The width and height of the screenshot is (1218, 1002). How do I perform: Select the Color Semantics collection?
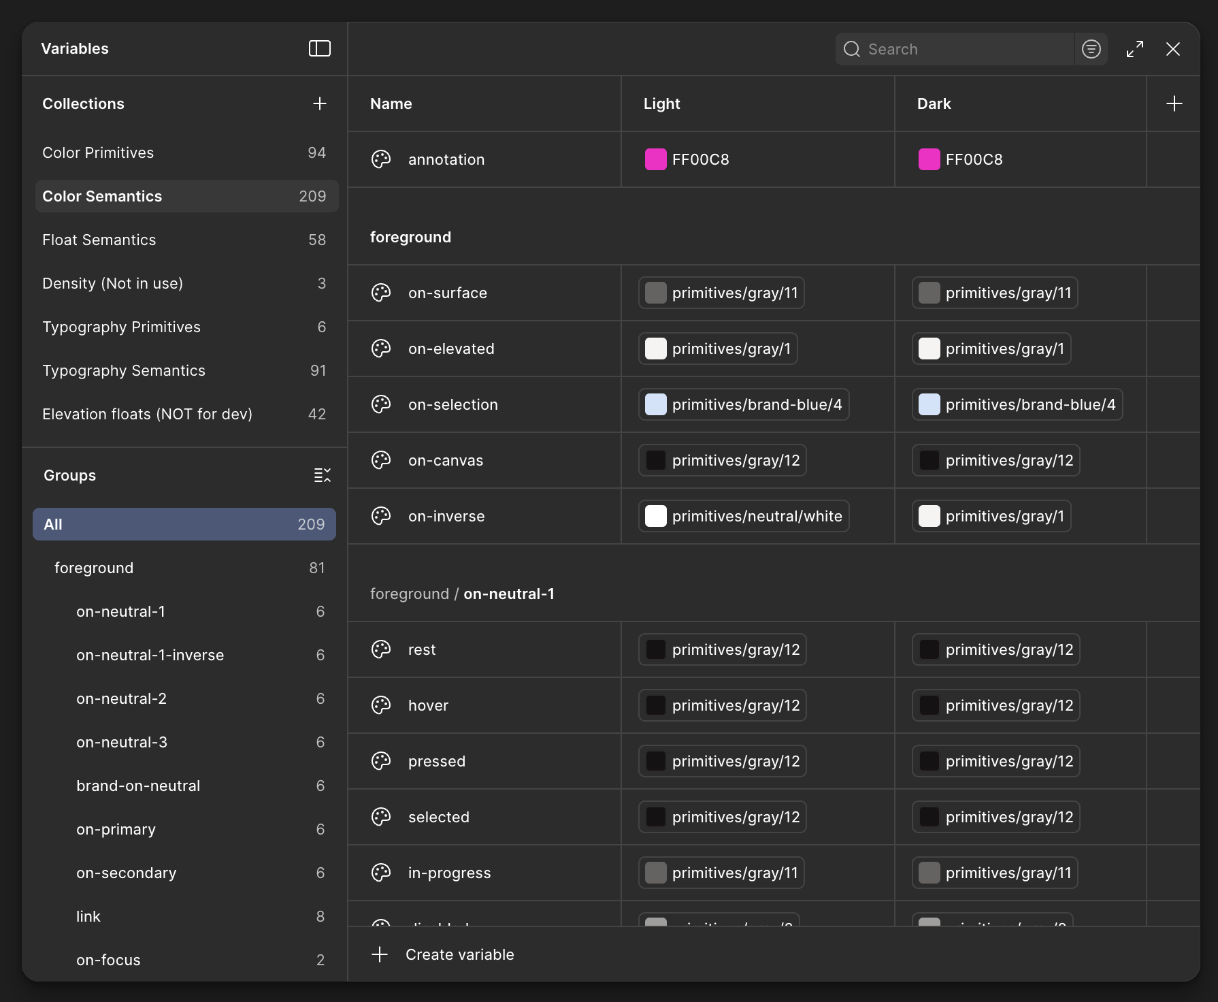tap(186, 196)
